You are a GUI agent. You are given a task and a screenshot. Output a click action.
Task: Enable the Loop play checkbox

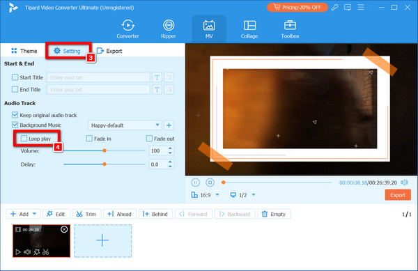(x=24, y=139)
